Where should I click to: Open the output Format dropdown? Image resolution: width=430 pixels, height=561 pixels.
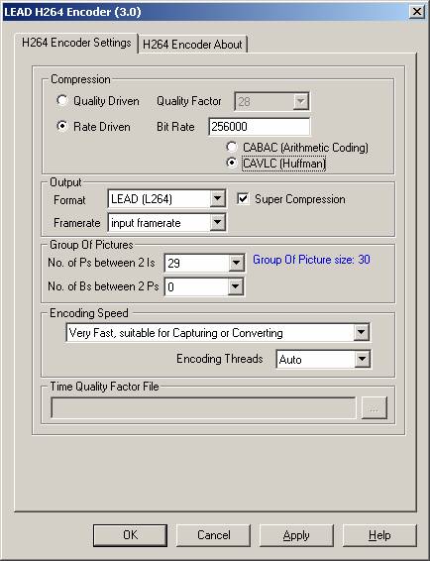coord(217,199)
